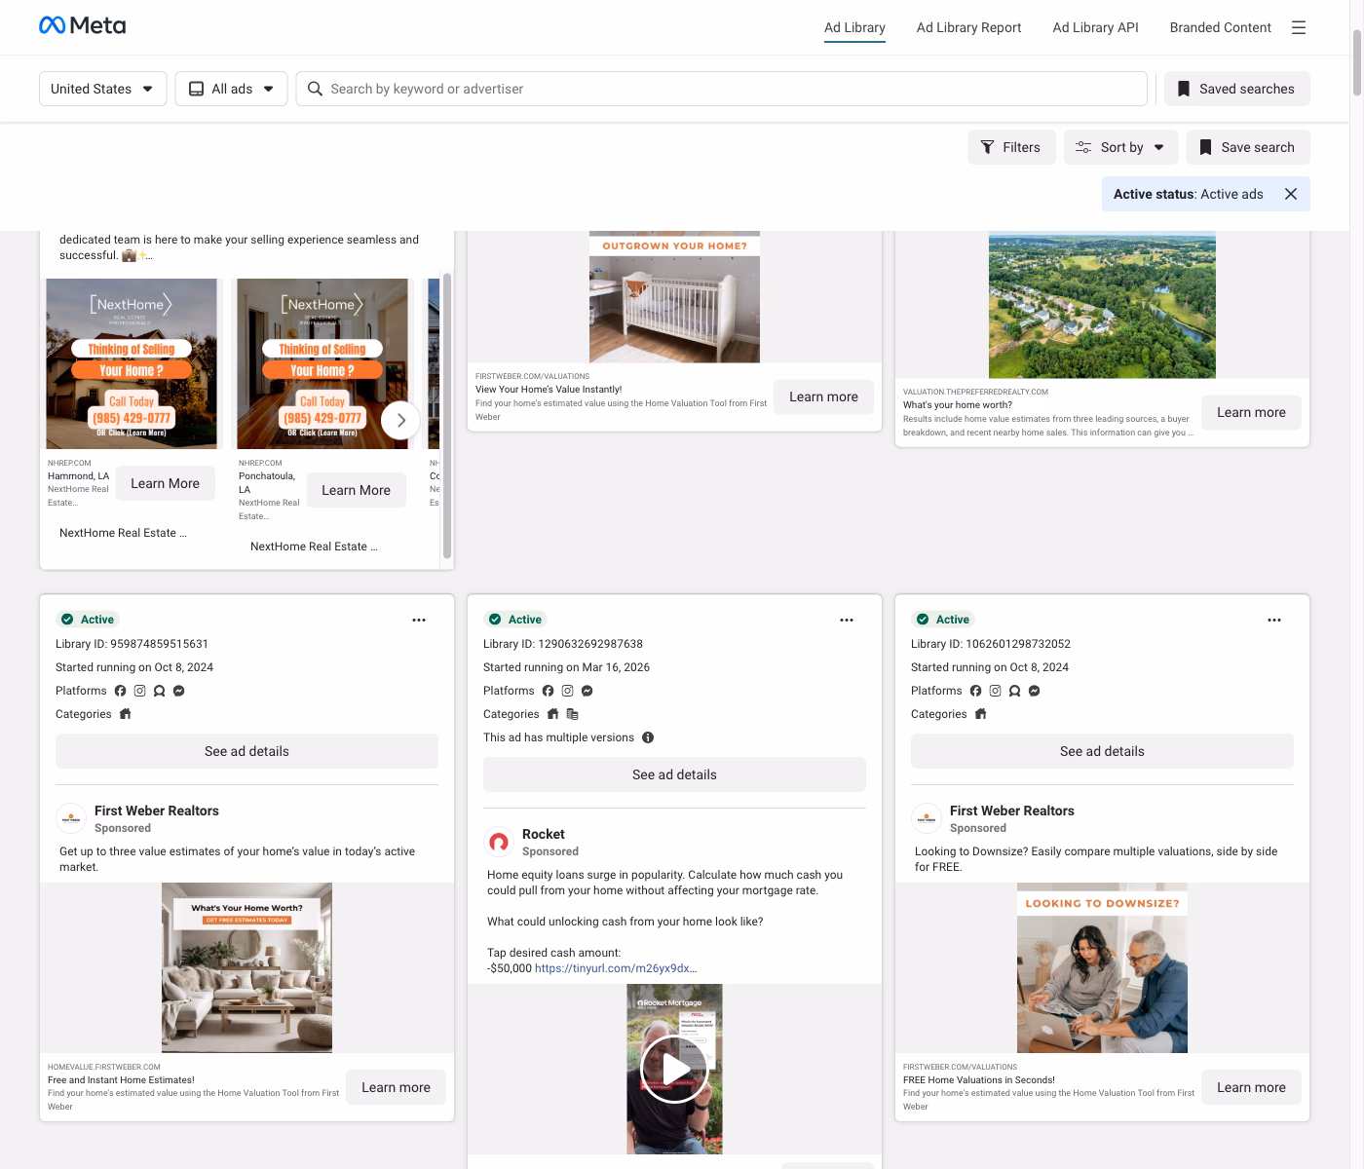Screen dimensions: 1364x1169
Task: Open the tinyurl link in Rocket's ad text
Action: pyautogui.click(x=616, y=968)
